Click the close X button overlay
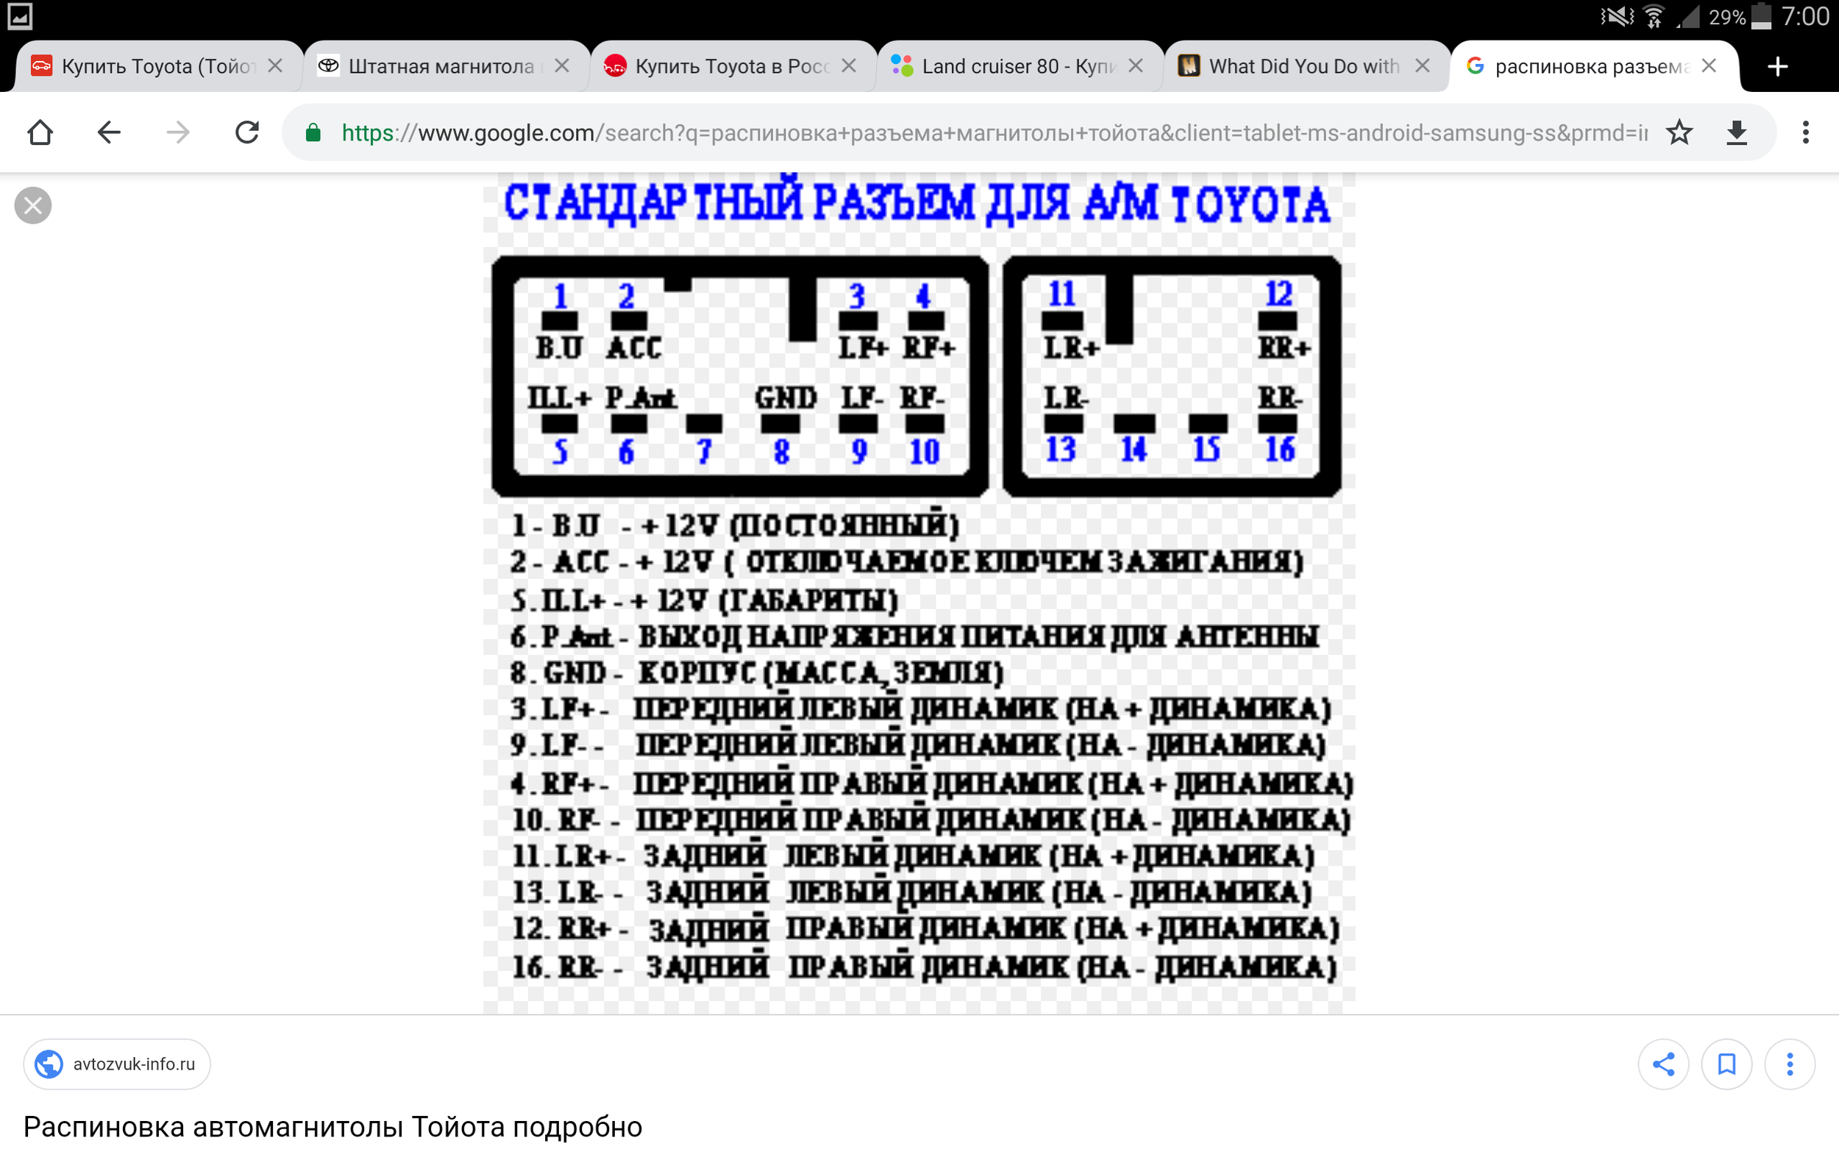 (33, 205)
